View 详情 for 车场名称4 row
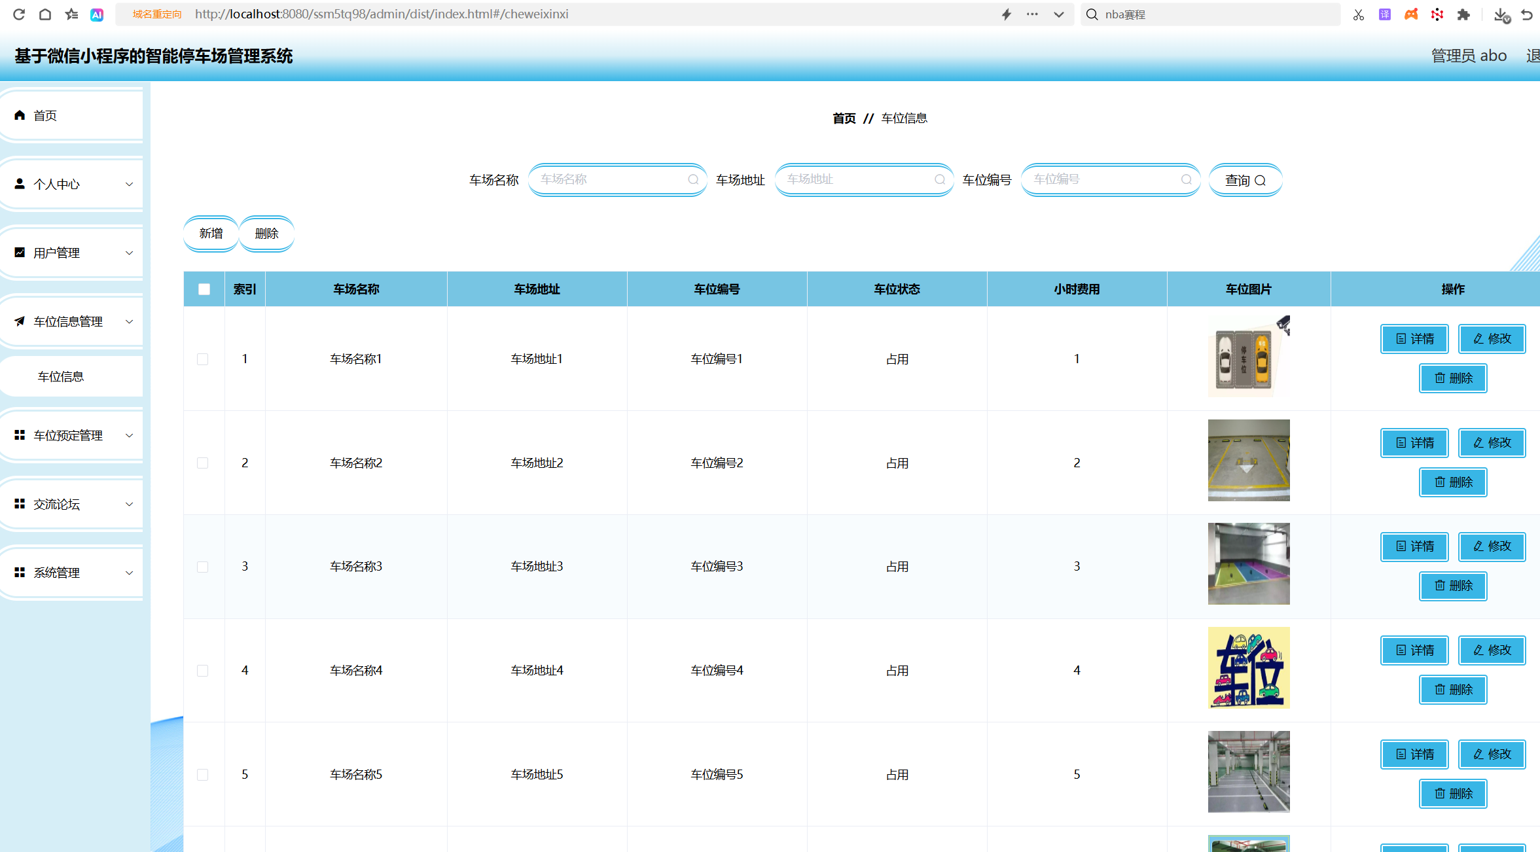The image size is (1540, 852). [x=1414, y=650]
